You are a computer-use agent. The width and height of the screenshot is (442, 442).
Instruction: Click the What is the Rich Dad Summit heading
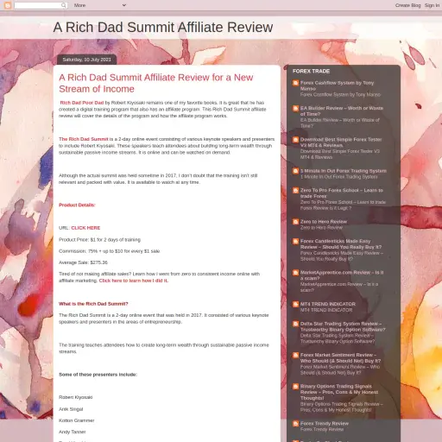coord(93,304)
